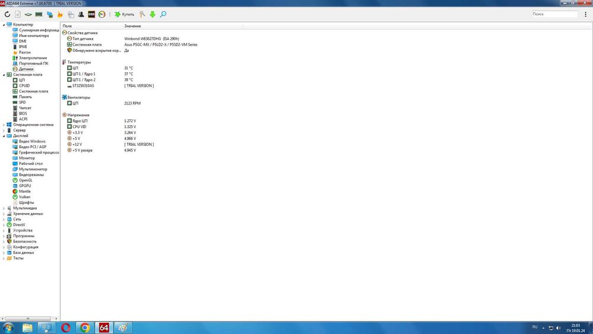Expand the Сеть node

4,220
